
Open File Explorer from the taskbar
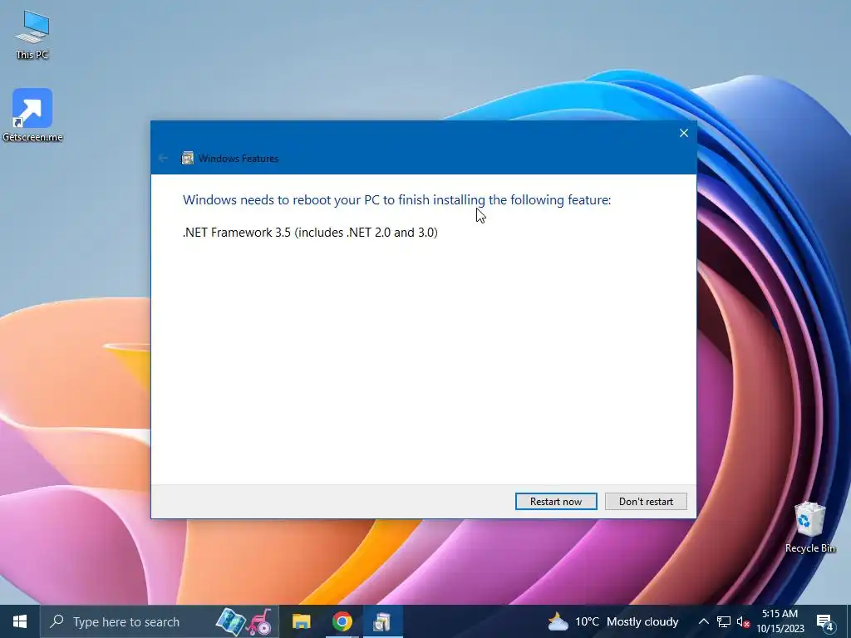[301, 621]
